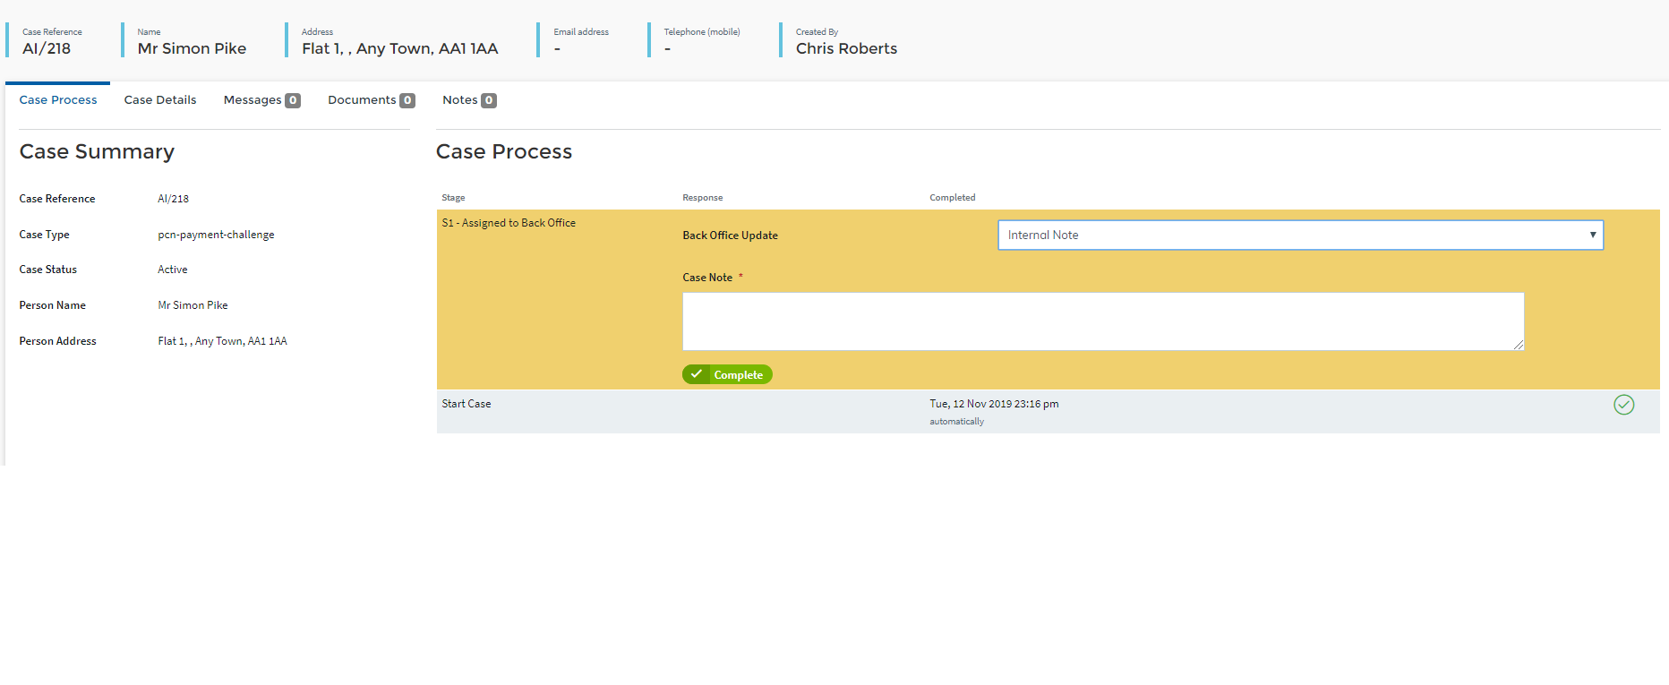Select the Notes tab
The height and width of the screenshot is (685, 1669).
[x=459, y=100]
